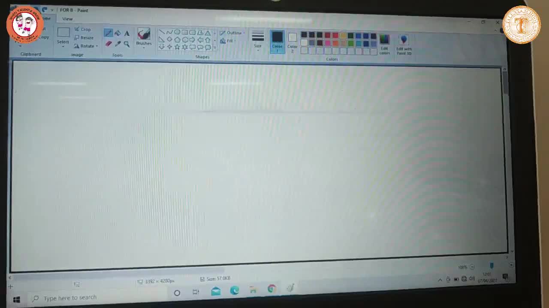Choose the Five-point star shape
The image size is (549, 308).
pos(177,47)
